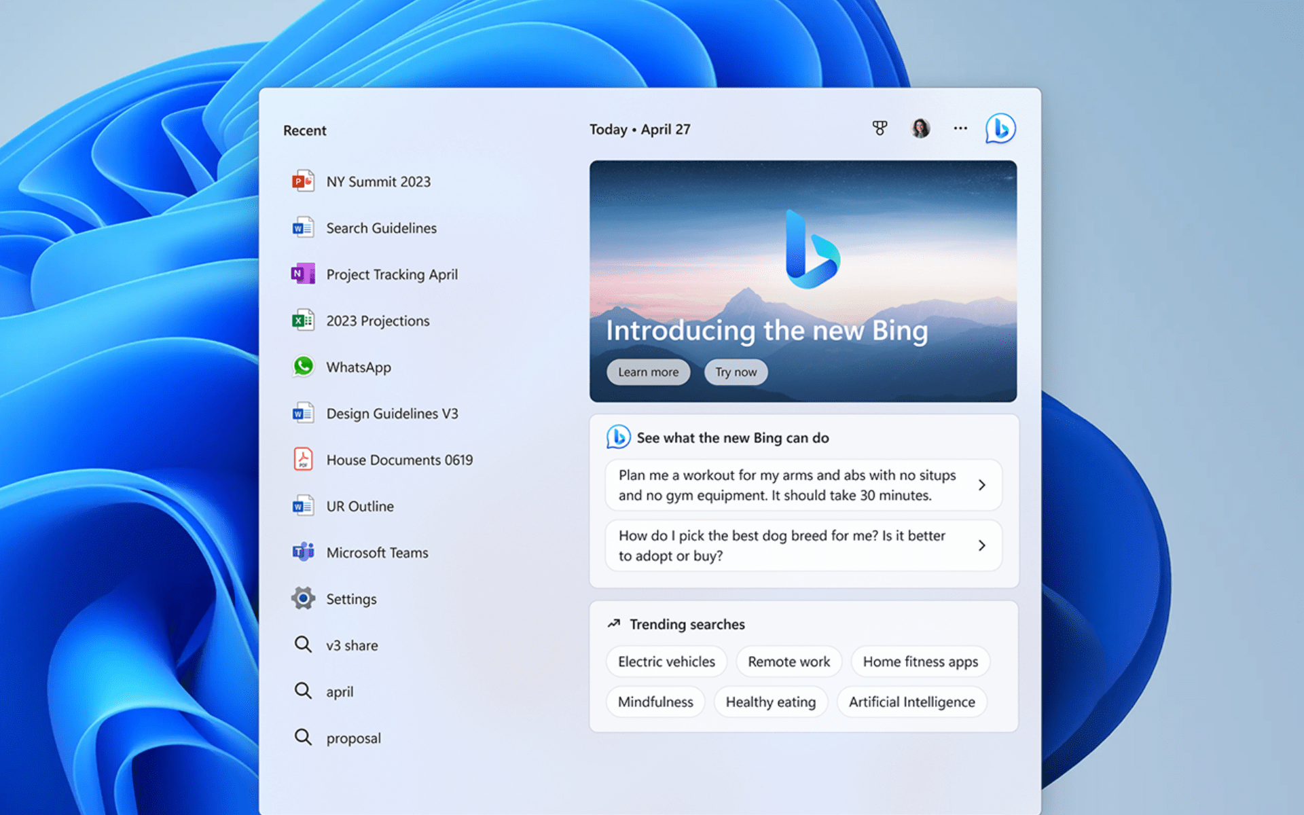This screenshot has height=815, width=1304.
Task: Click the search icon beside v3 share
Action: pos(303,644)
